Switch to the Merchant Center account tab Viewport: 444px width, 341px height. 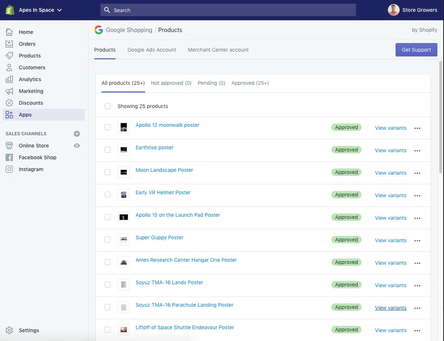[218, 50]
